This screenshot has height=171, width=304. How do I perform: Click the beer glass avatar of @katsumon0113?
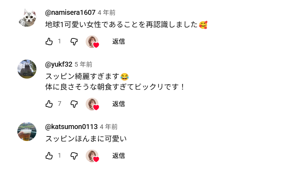pyautogui.click(x=27, y=132)
